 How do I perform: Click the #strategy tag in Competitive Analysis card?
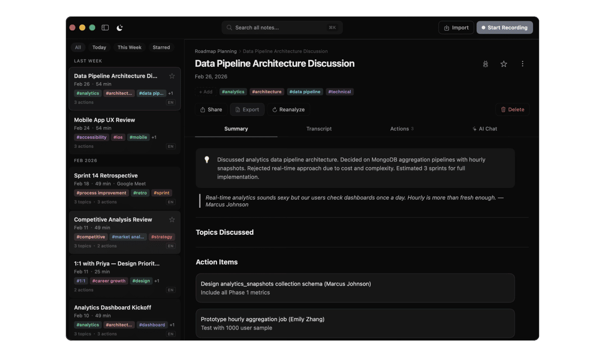pyautogui.click(x=161, y=237)
